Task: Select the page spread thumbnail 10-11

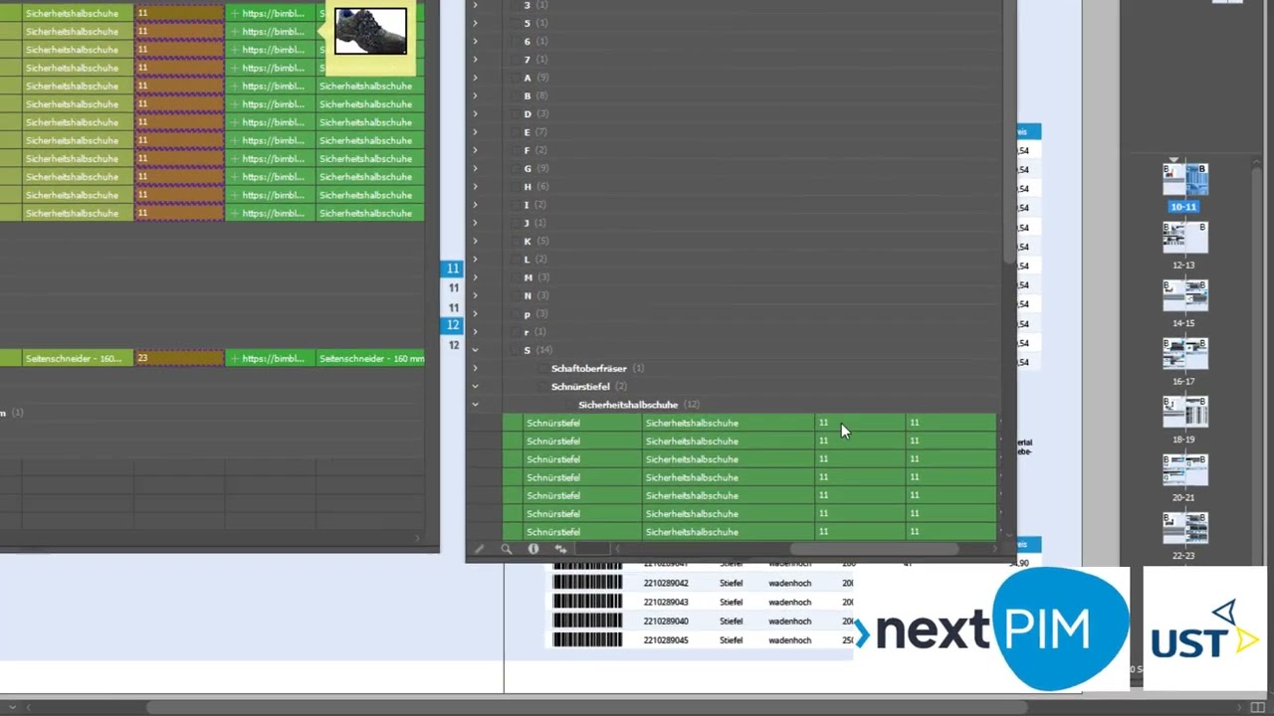Action: [1184, 180]
